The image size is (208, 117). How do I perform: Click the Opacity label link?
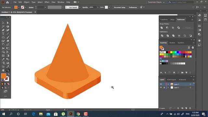85,7
